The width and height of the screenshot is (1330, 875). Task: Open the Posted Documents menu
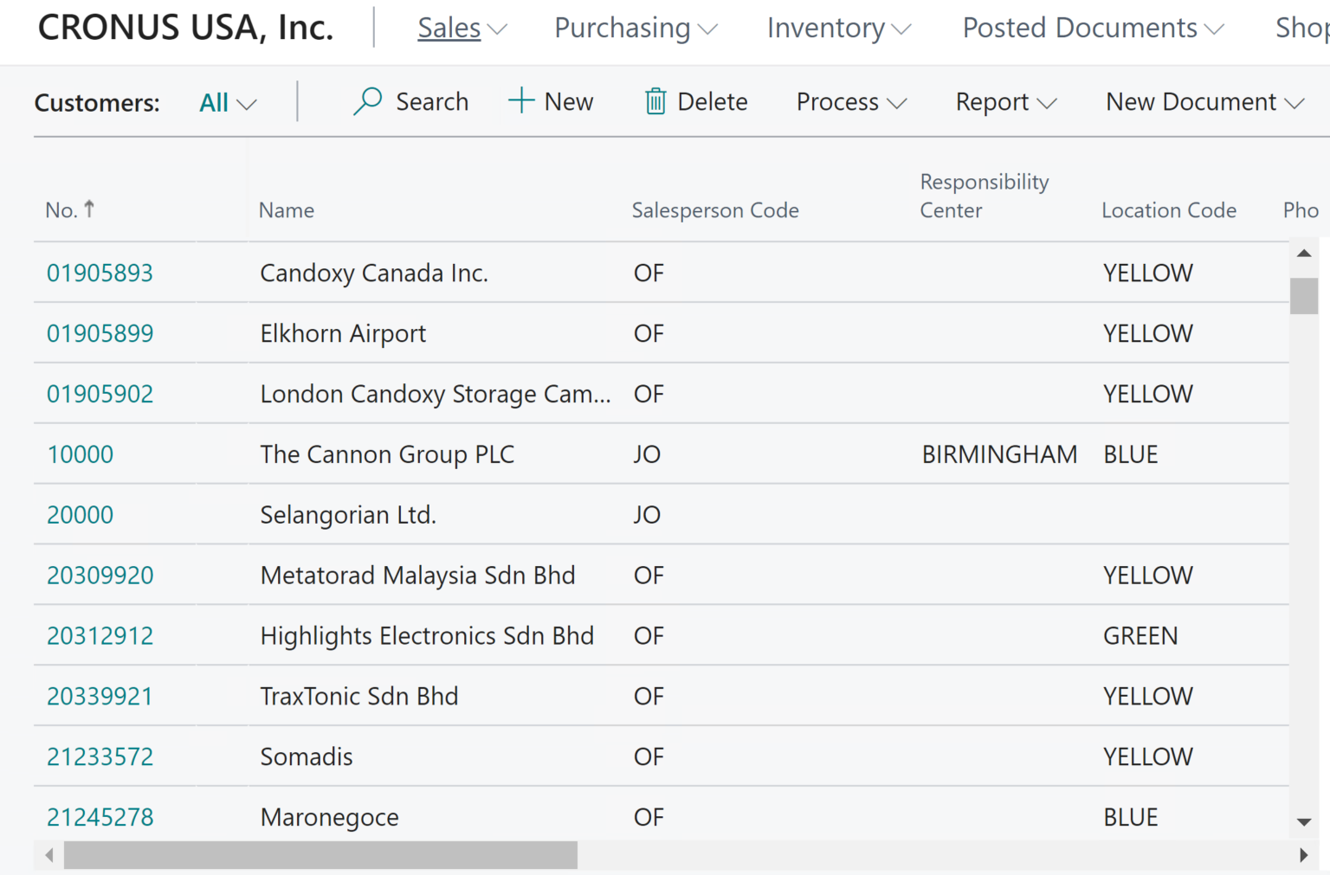point(1093,28)
